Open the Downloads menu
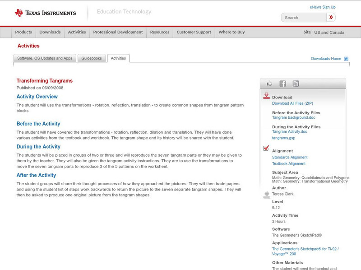This screenshot has width=361, height=270. [x=50, y=32]
